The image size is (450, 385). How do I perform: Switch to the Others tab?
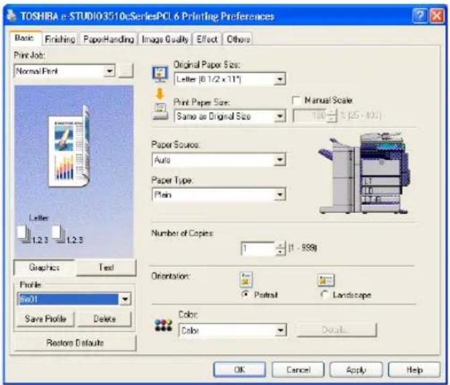pos(238,39)
